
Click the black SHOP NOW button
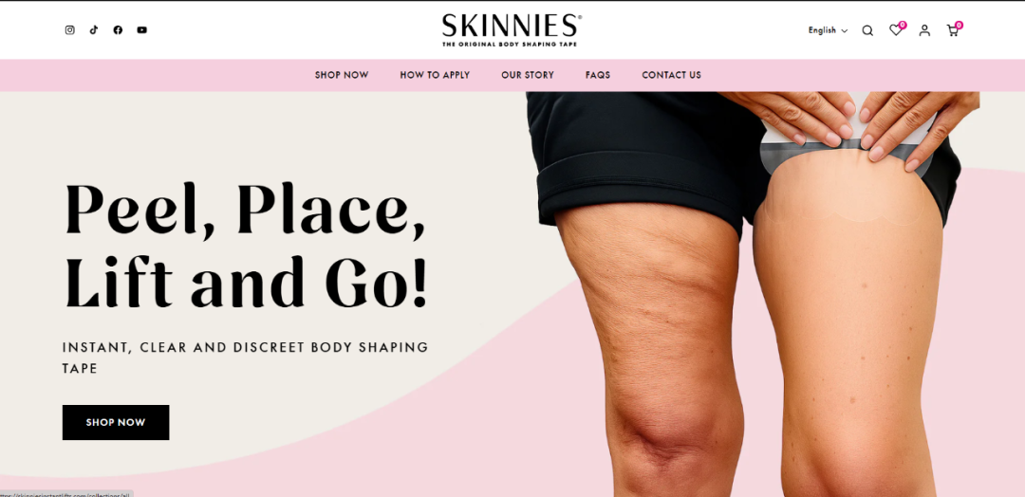click(116, 423)
